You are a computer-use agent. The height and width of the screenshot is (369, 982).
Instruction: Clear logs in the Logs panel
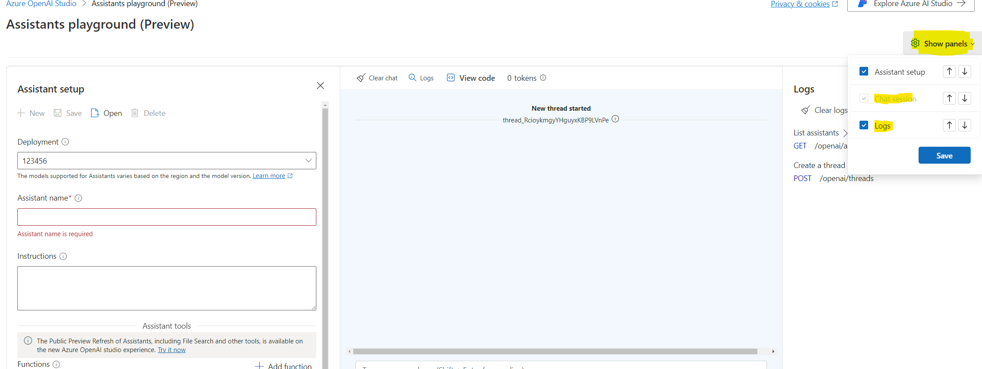824,110
